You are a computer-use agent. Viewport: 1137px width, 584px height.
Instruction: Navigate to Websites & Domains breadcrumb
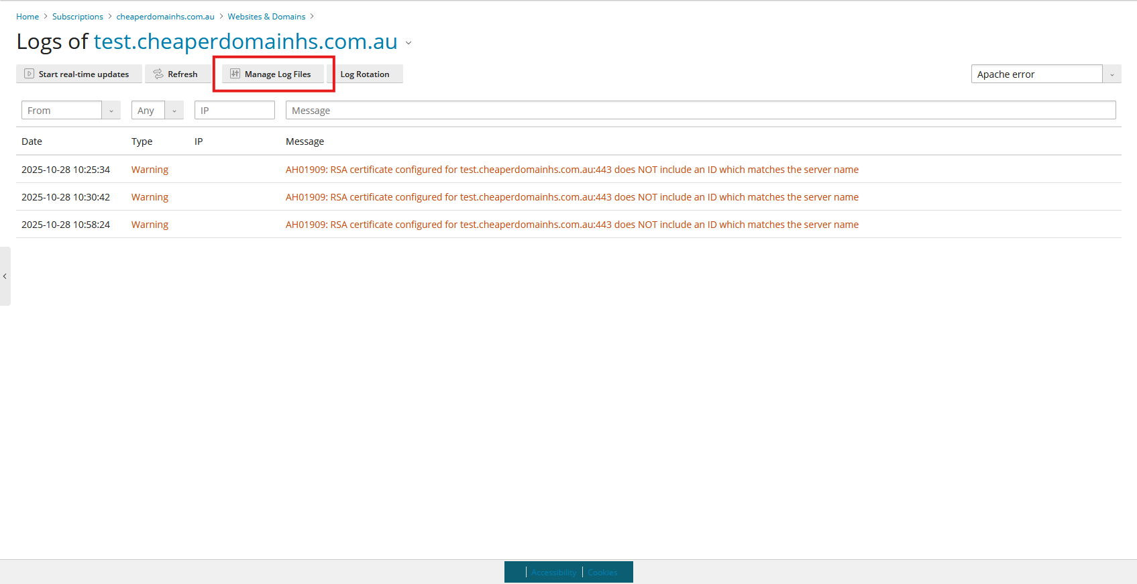point(266,17)
